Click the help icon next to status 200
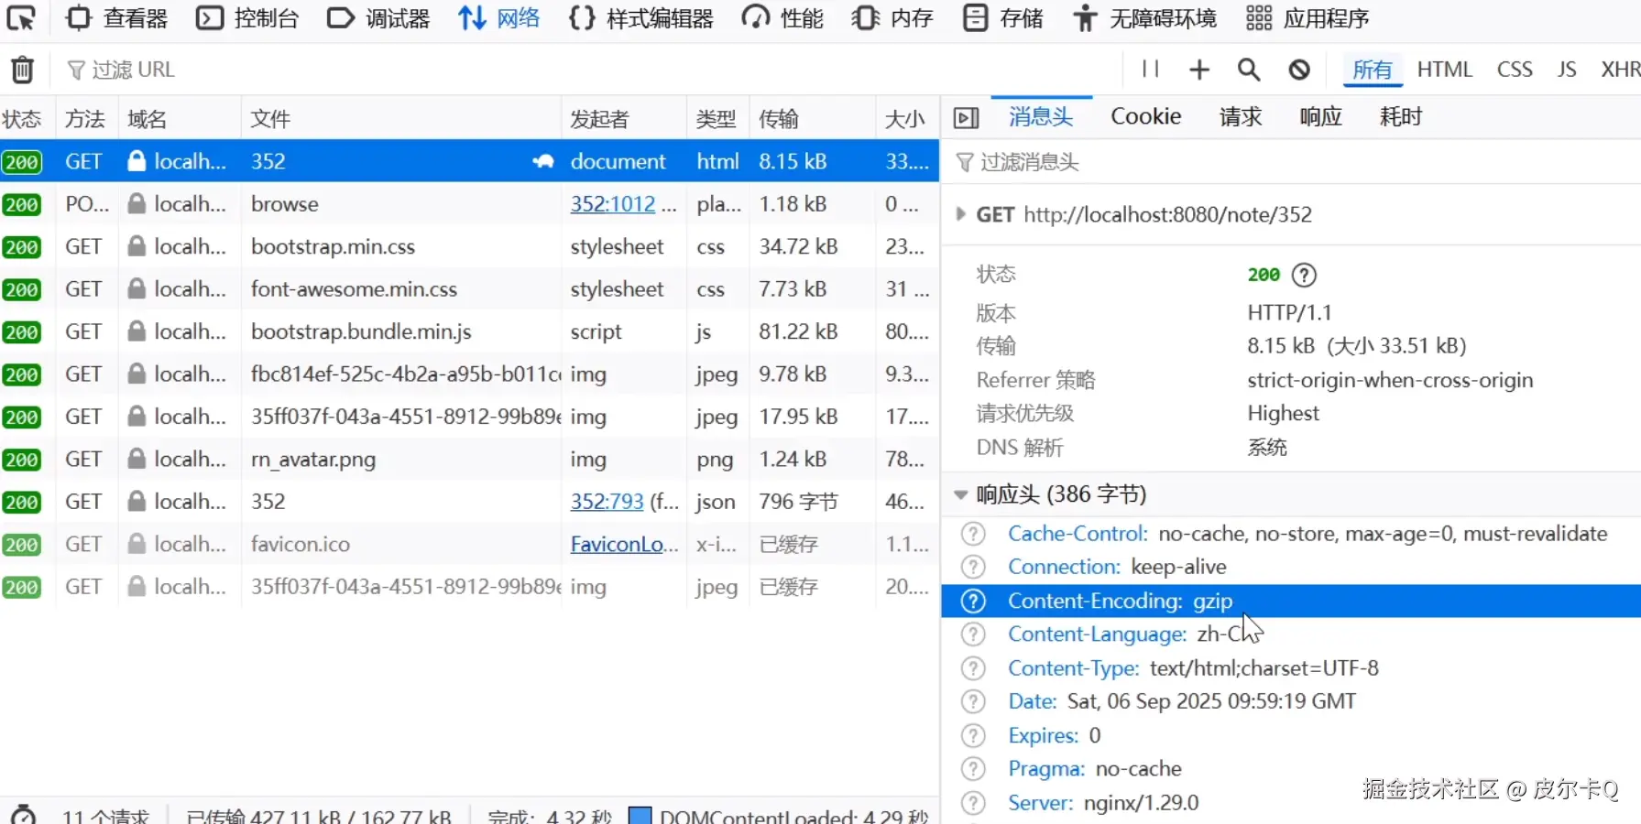 [x=1304, y=275]
